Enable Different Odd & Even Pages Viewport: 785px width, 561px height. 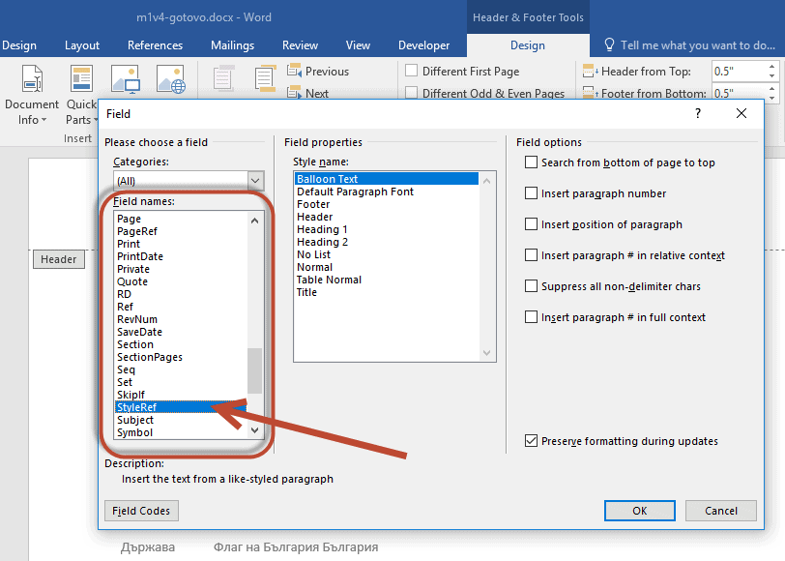[x=411, y=93]
